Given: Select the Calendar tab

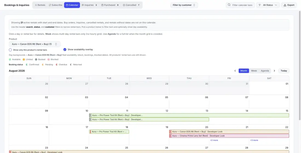Looking at the screenshot, I should [72, 5].
